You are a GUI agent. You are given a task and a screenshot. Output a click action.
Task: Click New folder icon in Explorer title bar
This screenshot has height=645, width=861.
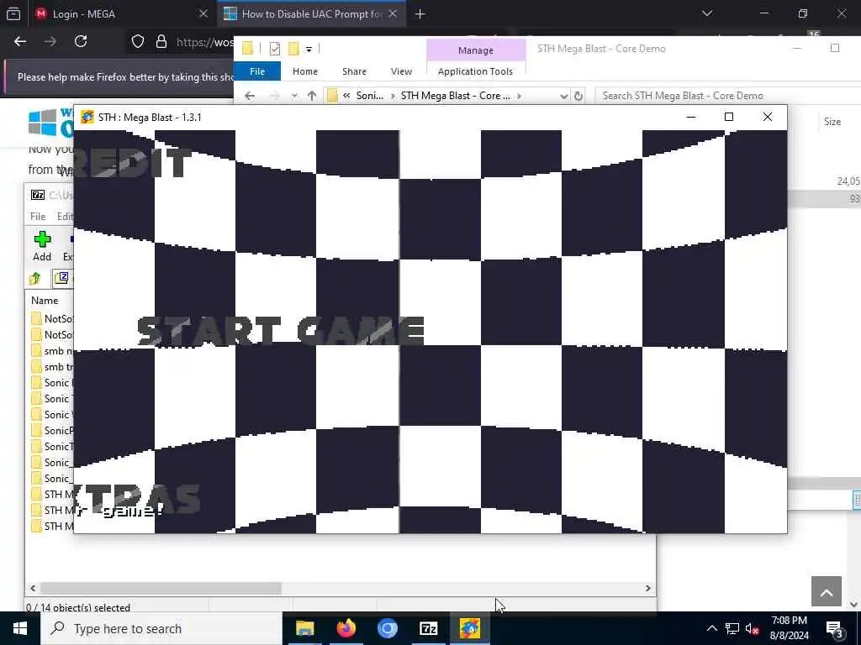[293, 49]
